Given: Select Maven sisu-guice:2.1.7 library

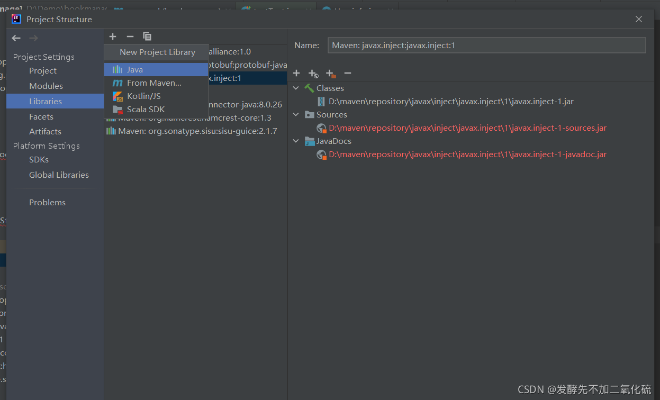Looking at the screenshot, I should (196, 131).
